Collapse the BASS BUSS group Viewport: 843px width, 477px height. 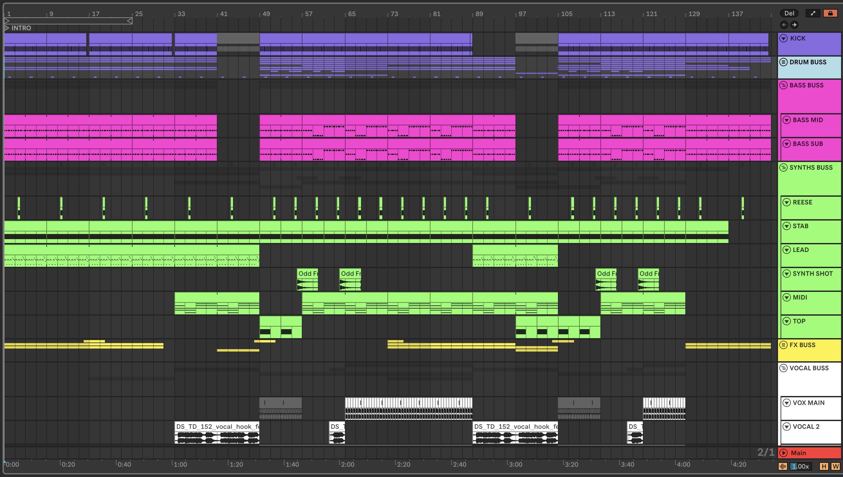[783, 85]
